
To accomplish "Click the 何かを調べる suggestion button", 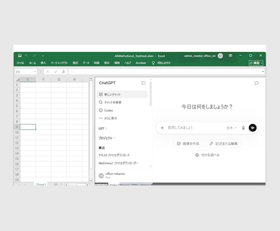I will tap(207, 155).
